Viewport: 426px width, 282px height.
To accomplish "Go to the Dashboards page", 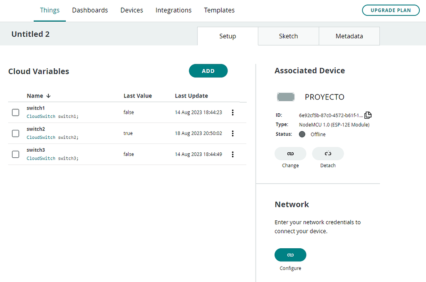I will point(90,10).
